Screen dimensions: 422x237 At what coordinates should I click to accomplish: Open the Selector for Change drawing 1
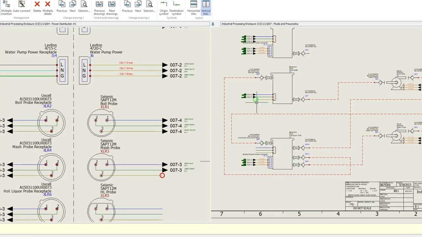coord(84,7)
